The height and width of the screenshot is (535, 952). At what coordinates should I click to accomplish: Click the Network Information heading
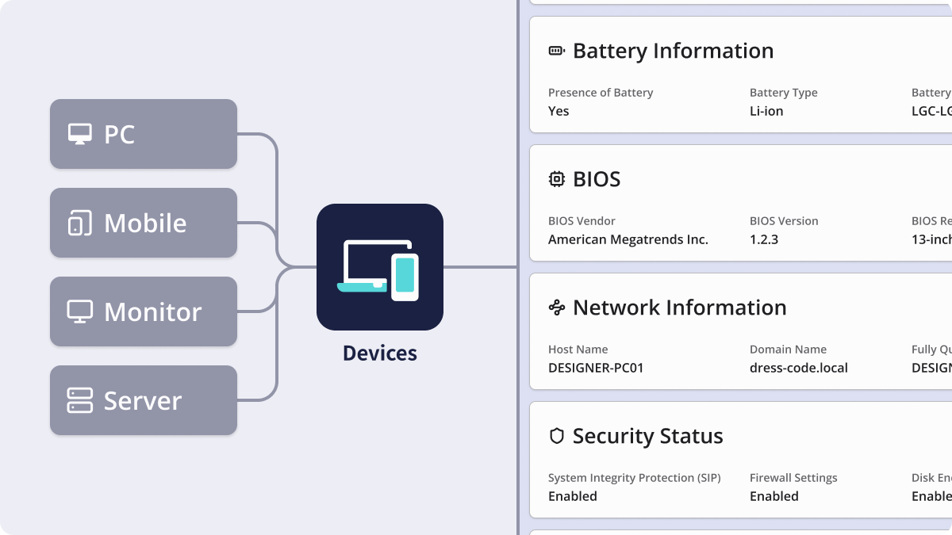click(679, 308)
